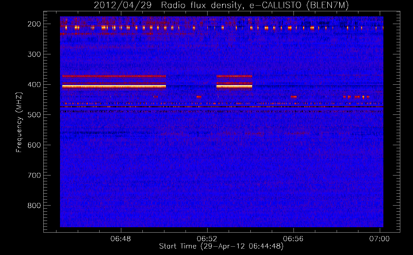413x255 pixels.
Task: Click the 'Frequency (MHZ)' axis label
Action: click(19, 122)
